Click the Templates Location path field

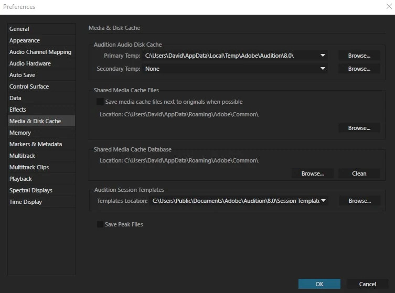pyautogui.click(x=239, y=201)
